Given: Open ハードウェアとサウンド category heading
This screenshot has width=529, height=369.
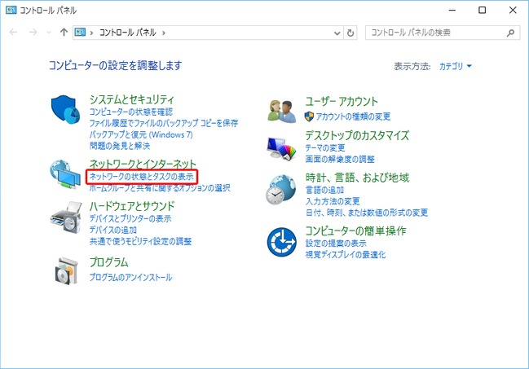Looking at the screenshot, I should click(132, 206).
